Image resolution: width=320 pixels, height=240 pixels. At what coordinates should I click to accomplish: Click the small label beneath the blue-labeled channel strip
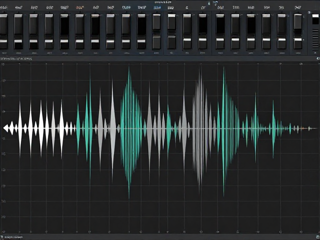click(x=156, y=53)
